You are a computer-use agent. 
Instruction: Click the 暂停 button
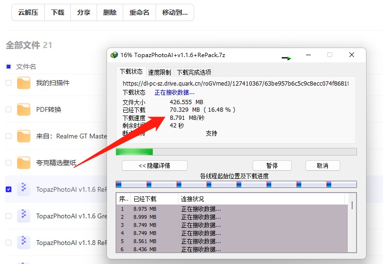(272, 166)
